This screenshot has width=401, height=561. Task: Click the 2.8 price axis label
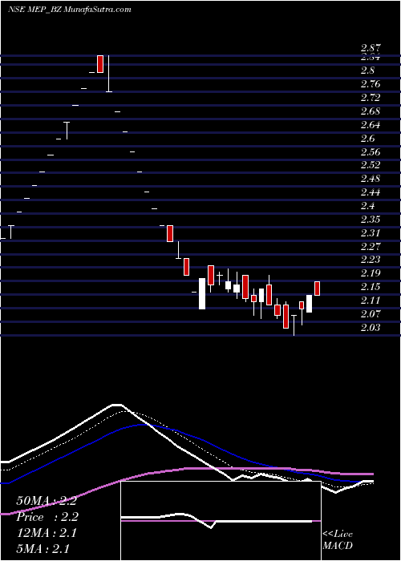pyautogui.click(x=367, y=71)
